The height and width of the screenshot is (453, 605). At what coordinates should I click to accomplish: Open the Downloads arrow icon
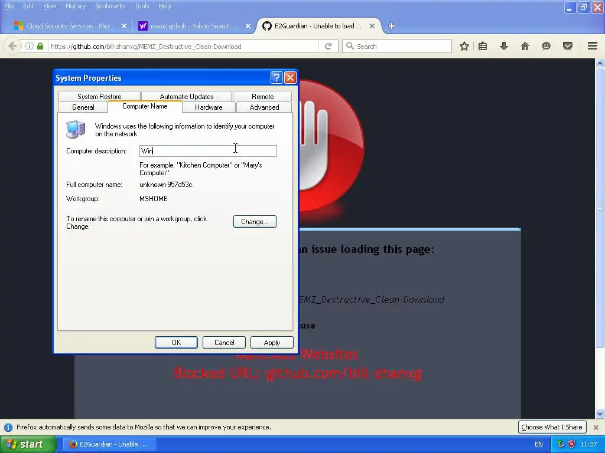pos(504,46)
